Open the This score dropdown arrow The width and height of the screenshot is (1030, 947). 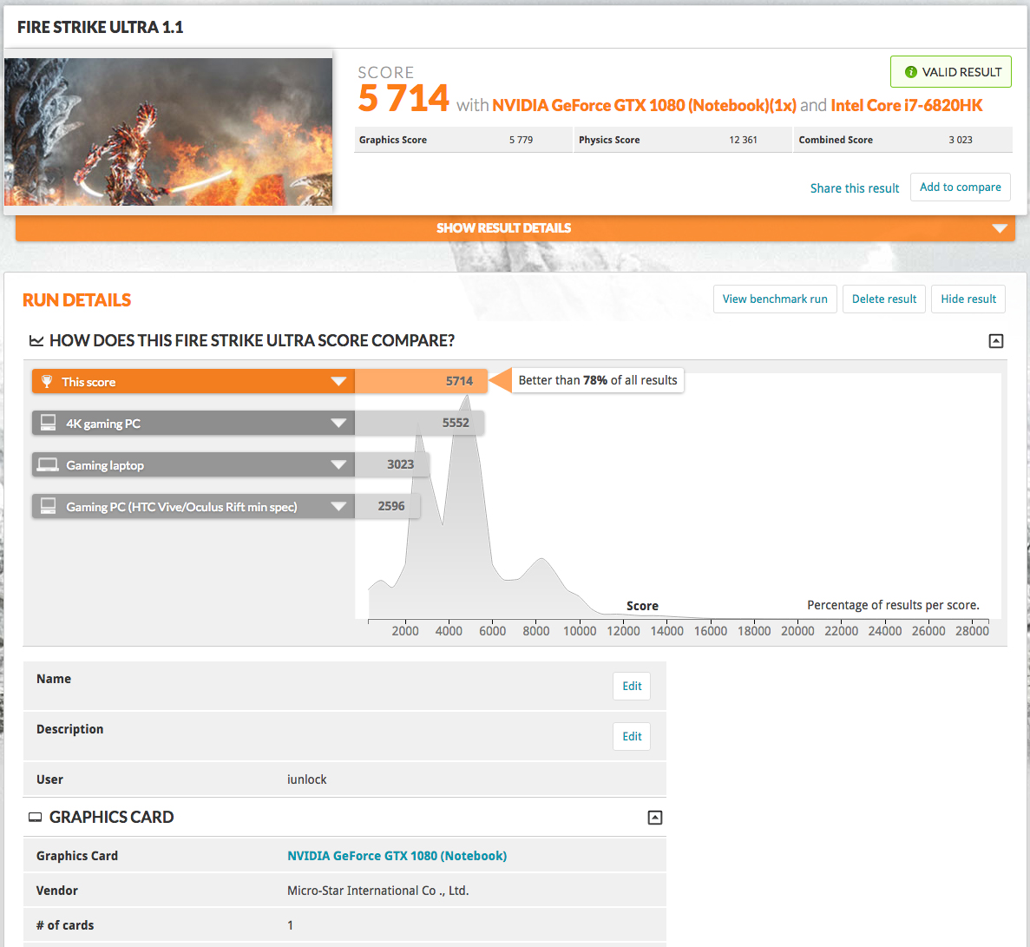pyautogui.click(x=338, y=382)
